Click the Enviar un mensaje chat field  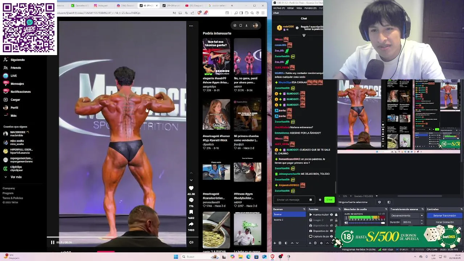tap(294, 200)
